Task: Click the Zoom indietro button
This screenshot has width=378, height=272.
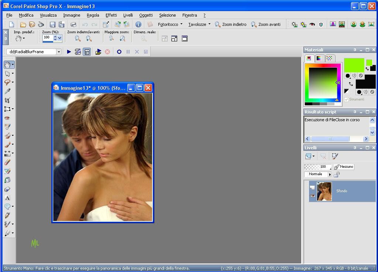Action: 231,24
